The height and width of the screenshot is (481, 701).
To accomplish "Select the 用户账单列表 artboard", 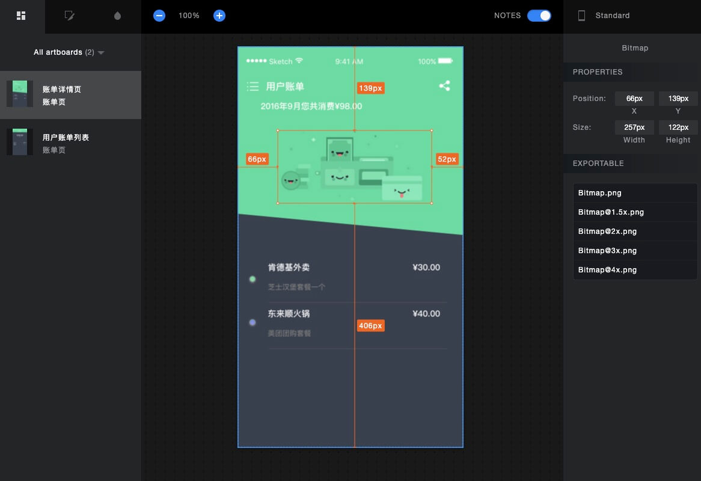I will coord(70,143).
